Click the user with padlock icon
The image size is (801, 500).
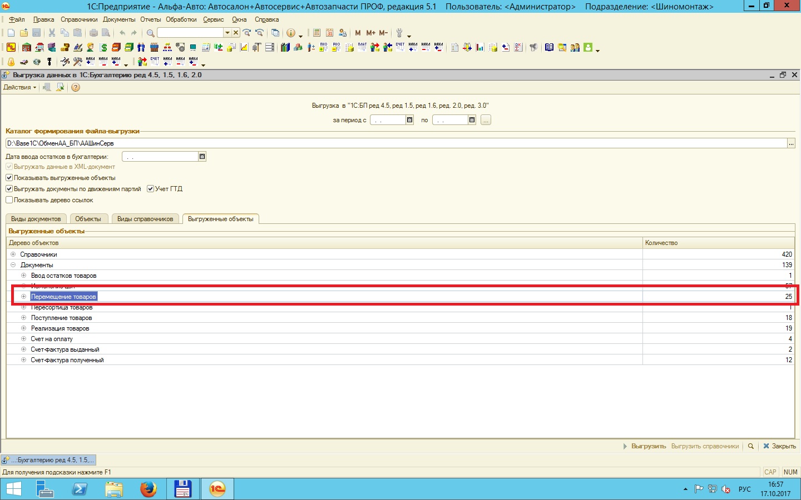click(x=343, y=33)
